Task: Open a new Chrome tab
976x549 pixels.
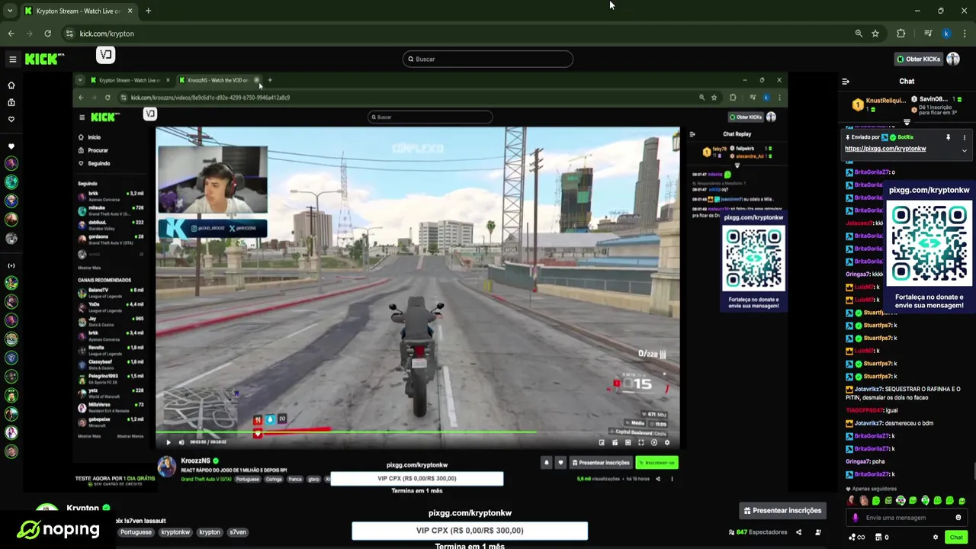Action: [148, 11]
